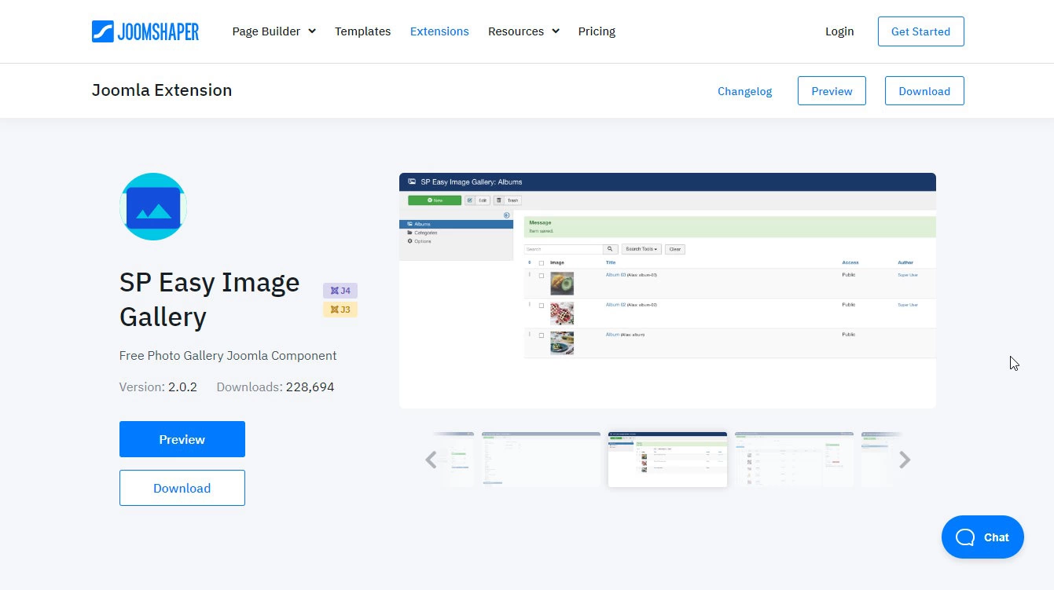This screenshot has height=590, width=1054.
Task: Click the J3 compatibility badge
Action: [x=340, y=310]
